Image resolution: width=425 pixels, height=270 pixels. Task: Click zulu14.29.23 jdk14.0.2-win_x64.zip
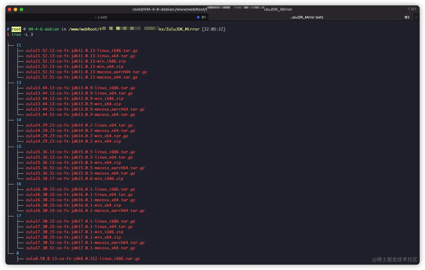(x=73, y=141)
